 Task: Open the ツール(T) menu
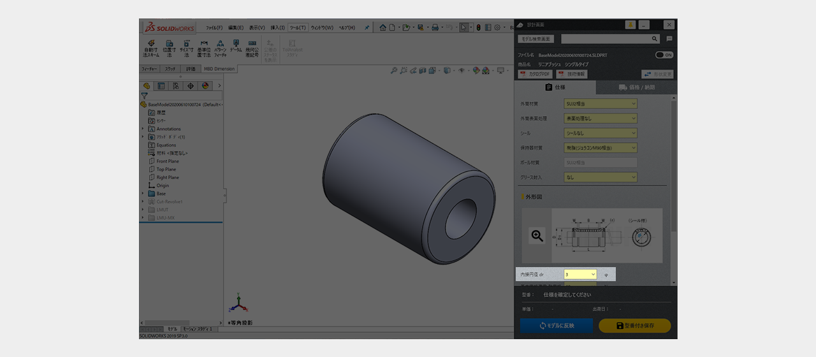tap(298, 27)
